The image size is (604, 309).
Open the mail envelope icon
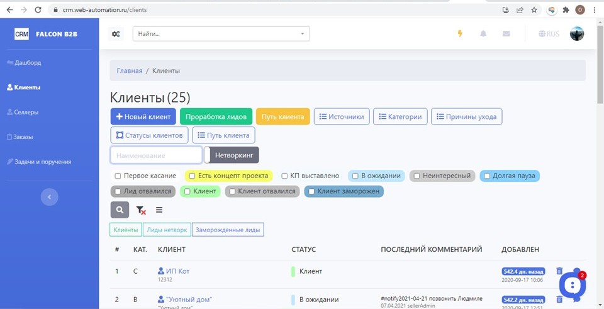pos(506,34)
